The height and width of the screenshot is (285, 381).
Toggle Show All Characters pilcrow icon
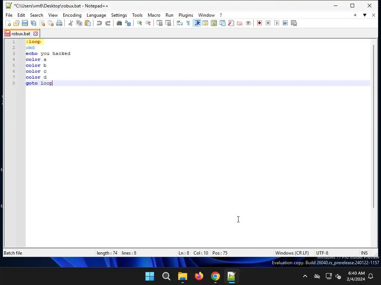coord(188,23)
